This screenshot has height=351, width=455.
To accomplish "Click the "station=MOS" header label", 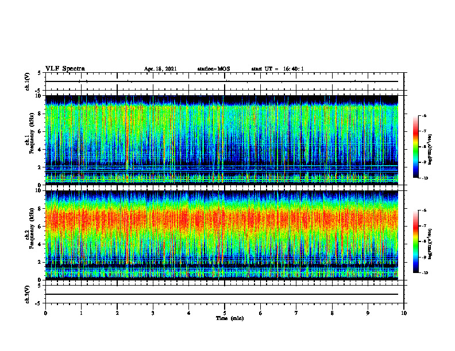I will coord(214,69).
